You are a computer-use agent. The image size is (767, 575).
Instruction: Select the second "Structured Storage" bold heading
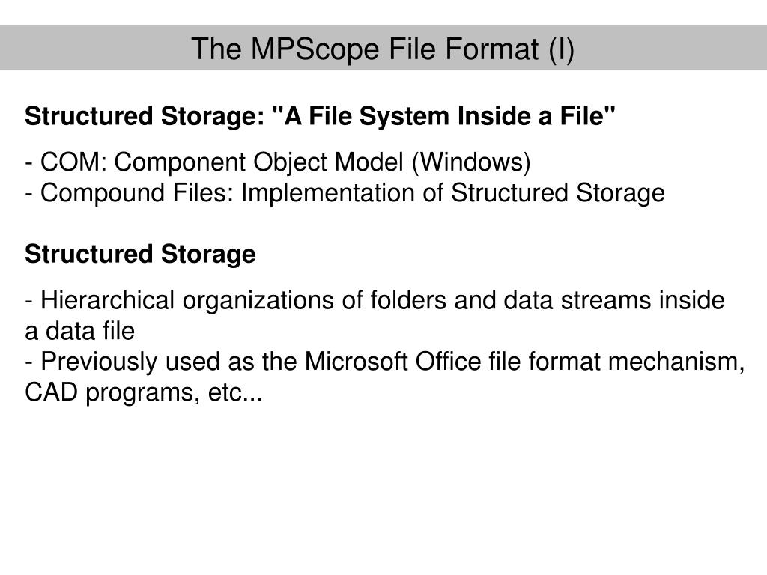(140, 255)
